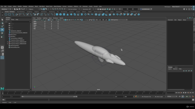Switch to the Poly Modeling shelf tab
195x109 pixels.
21,12
